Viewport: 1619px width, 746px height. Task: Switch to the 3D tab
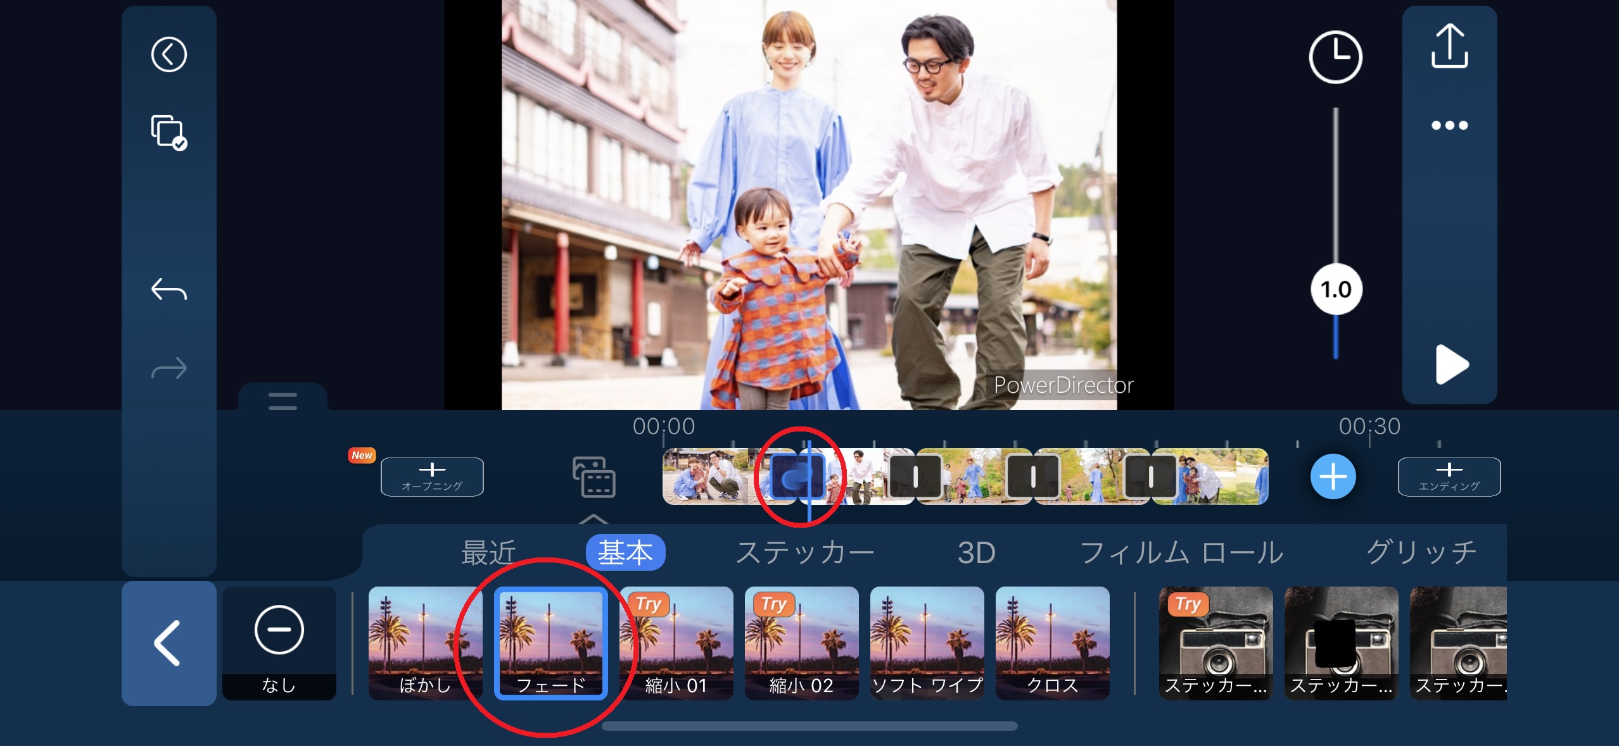[x=976, y=552]
